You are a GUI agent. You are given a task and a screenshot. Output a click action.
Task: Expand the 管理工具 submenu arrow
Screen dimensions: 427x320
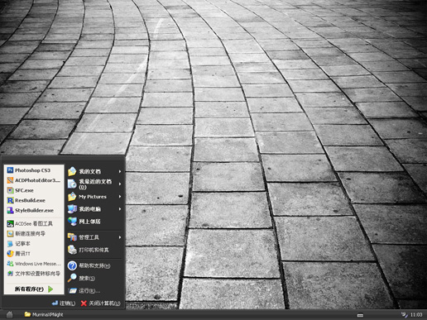(120, 237)
